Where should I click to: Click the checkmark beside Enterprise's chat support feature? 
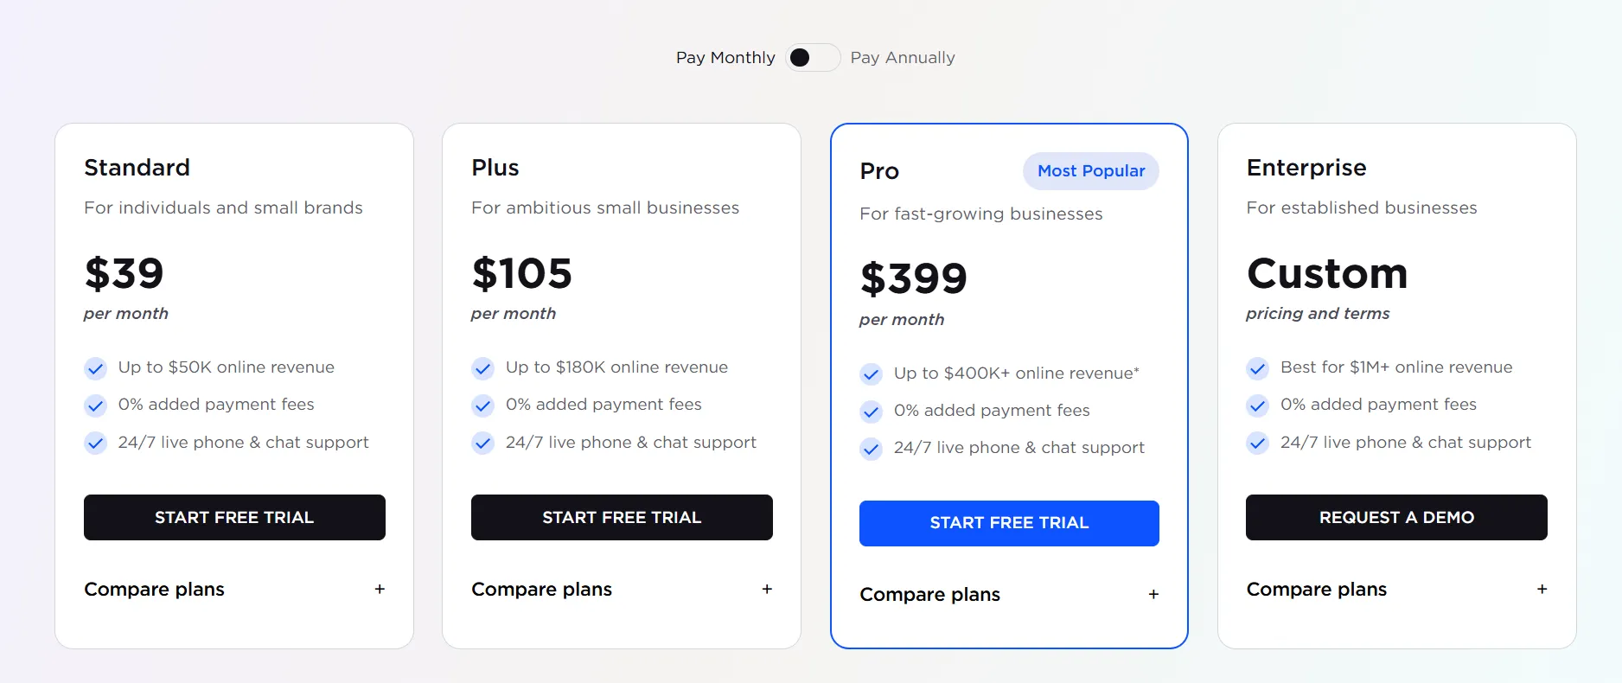(1257, 443)
